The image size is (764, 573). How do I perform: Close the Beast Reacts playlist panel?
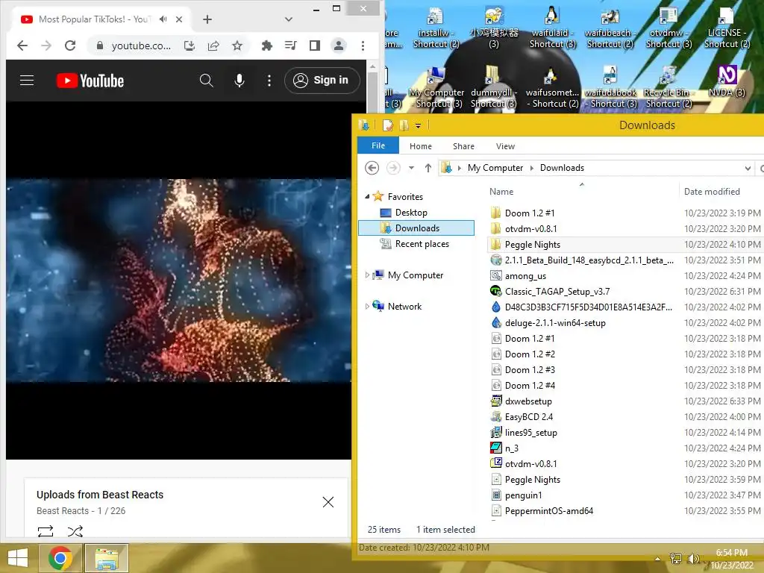click(x=328, y=502)
